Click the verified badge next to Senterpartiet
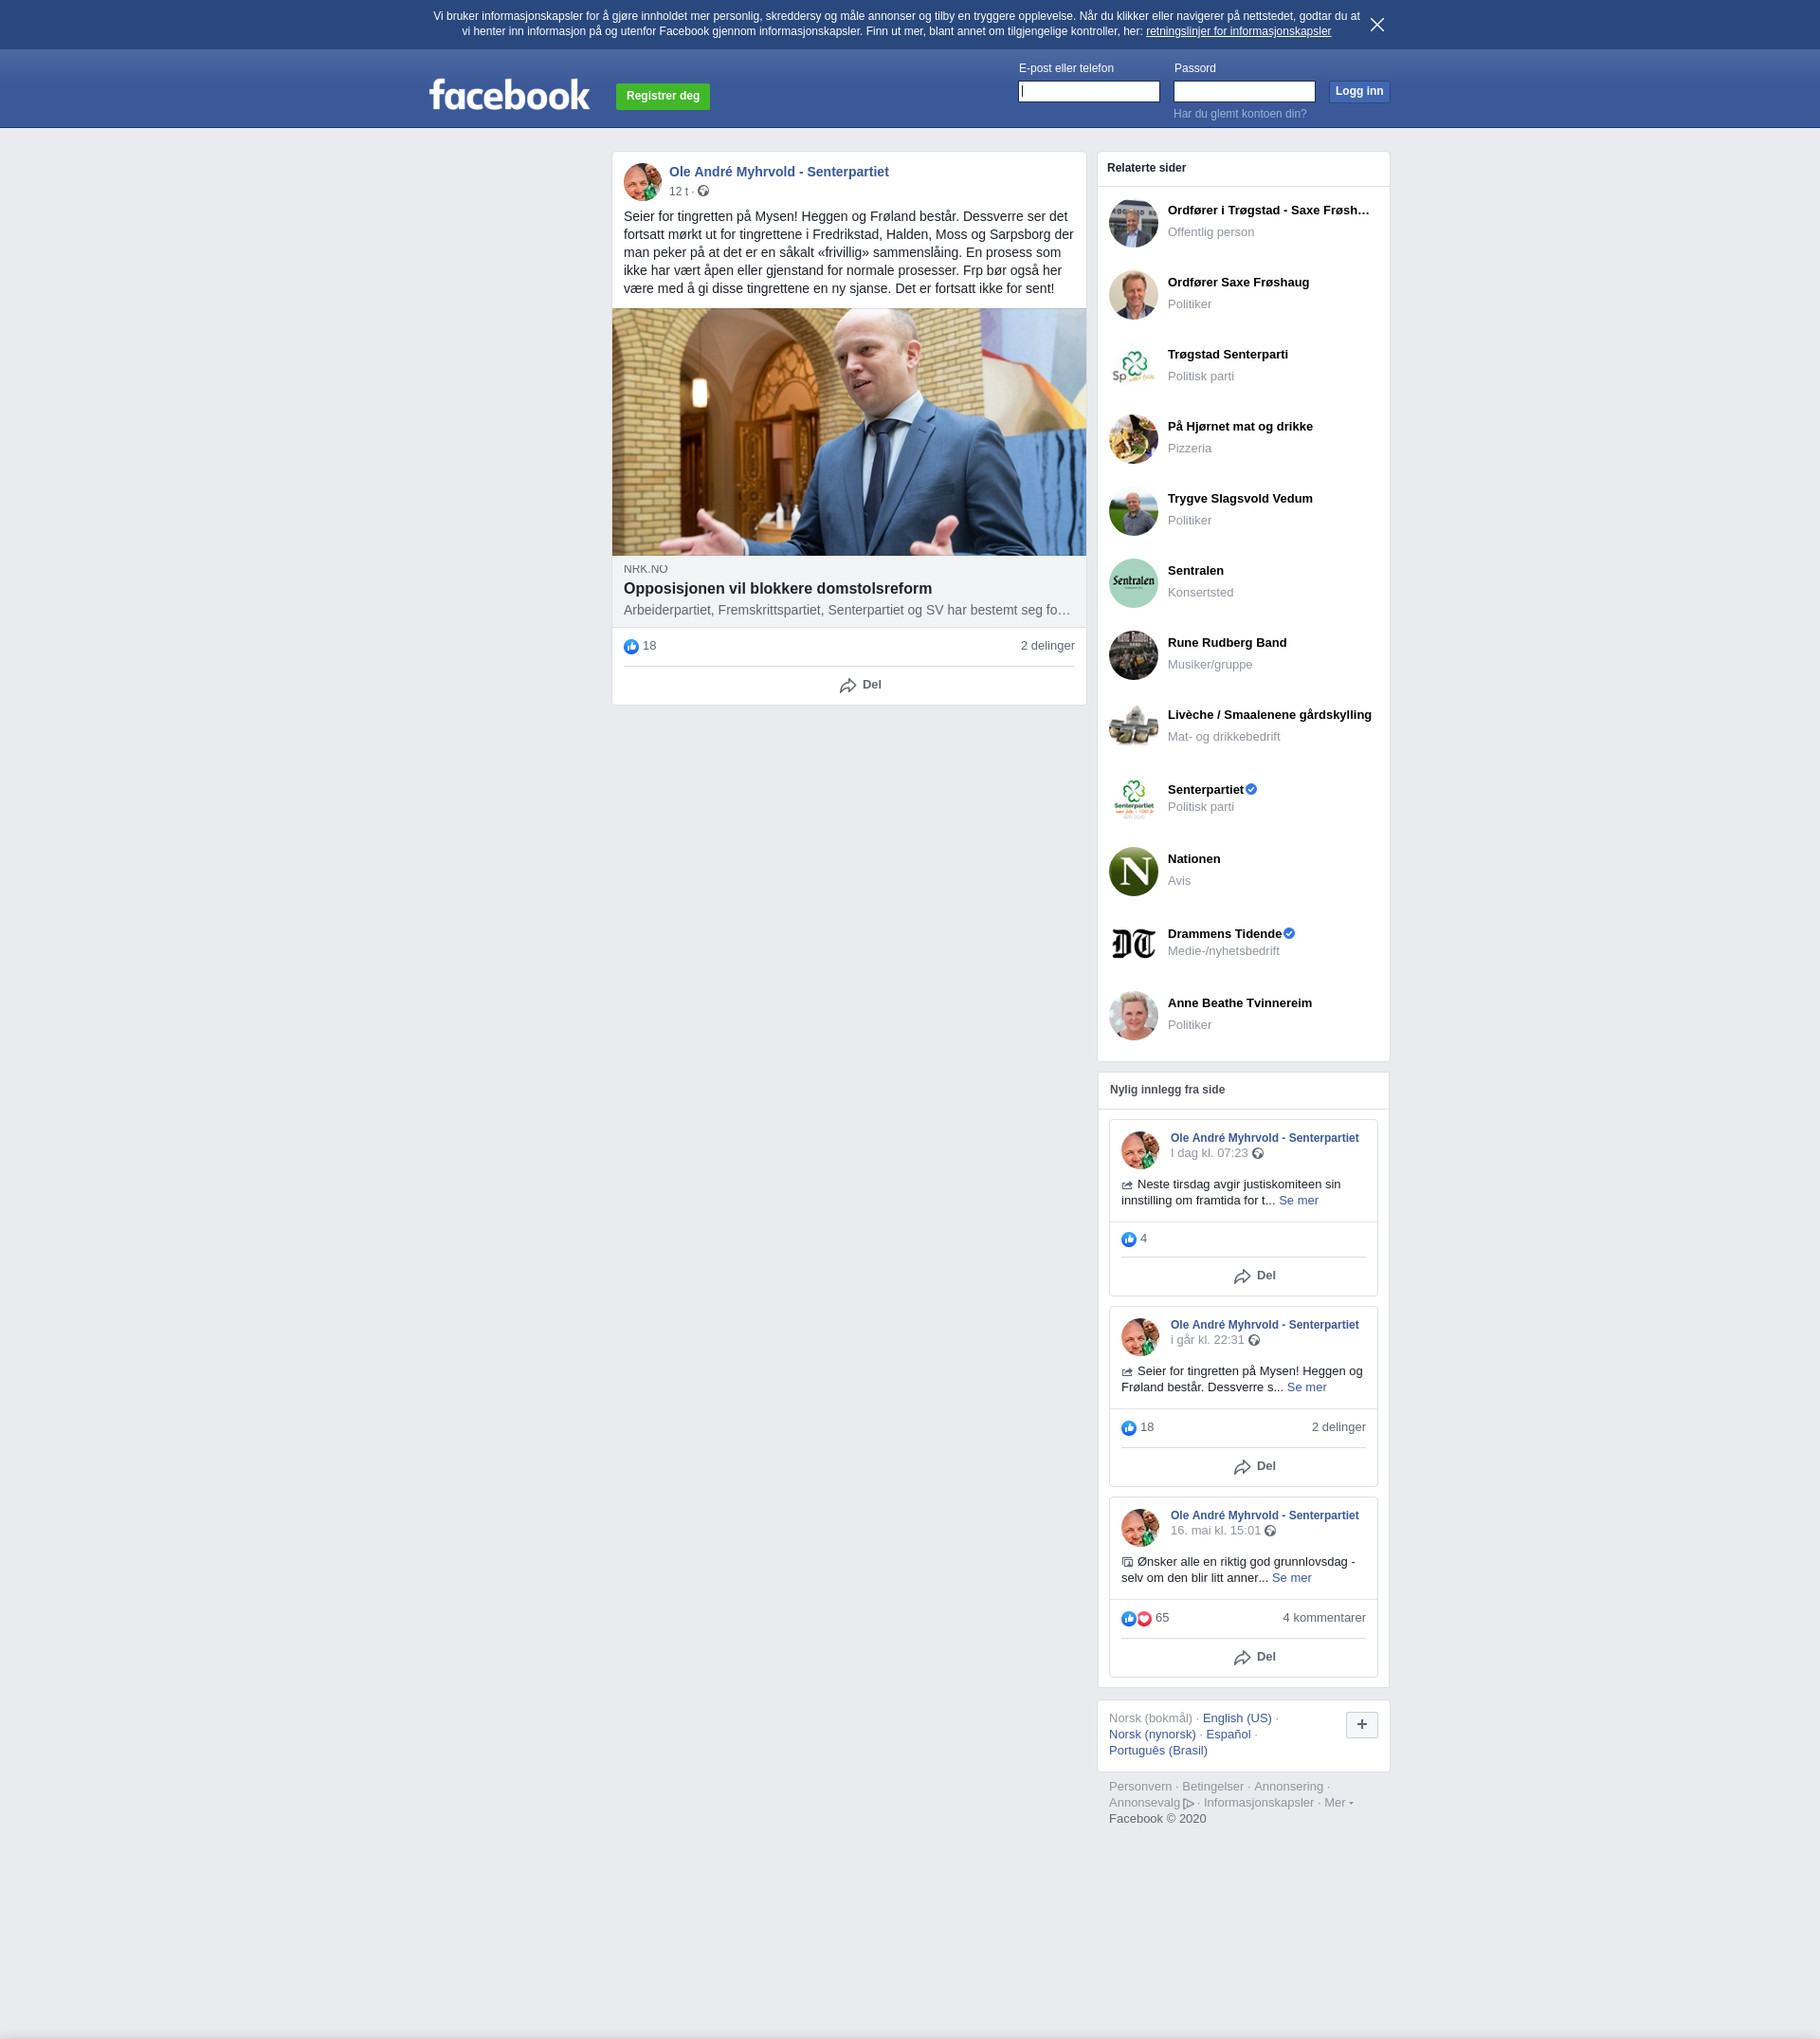The image size is (1820, 2039). coord(1251,789)
